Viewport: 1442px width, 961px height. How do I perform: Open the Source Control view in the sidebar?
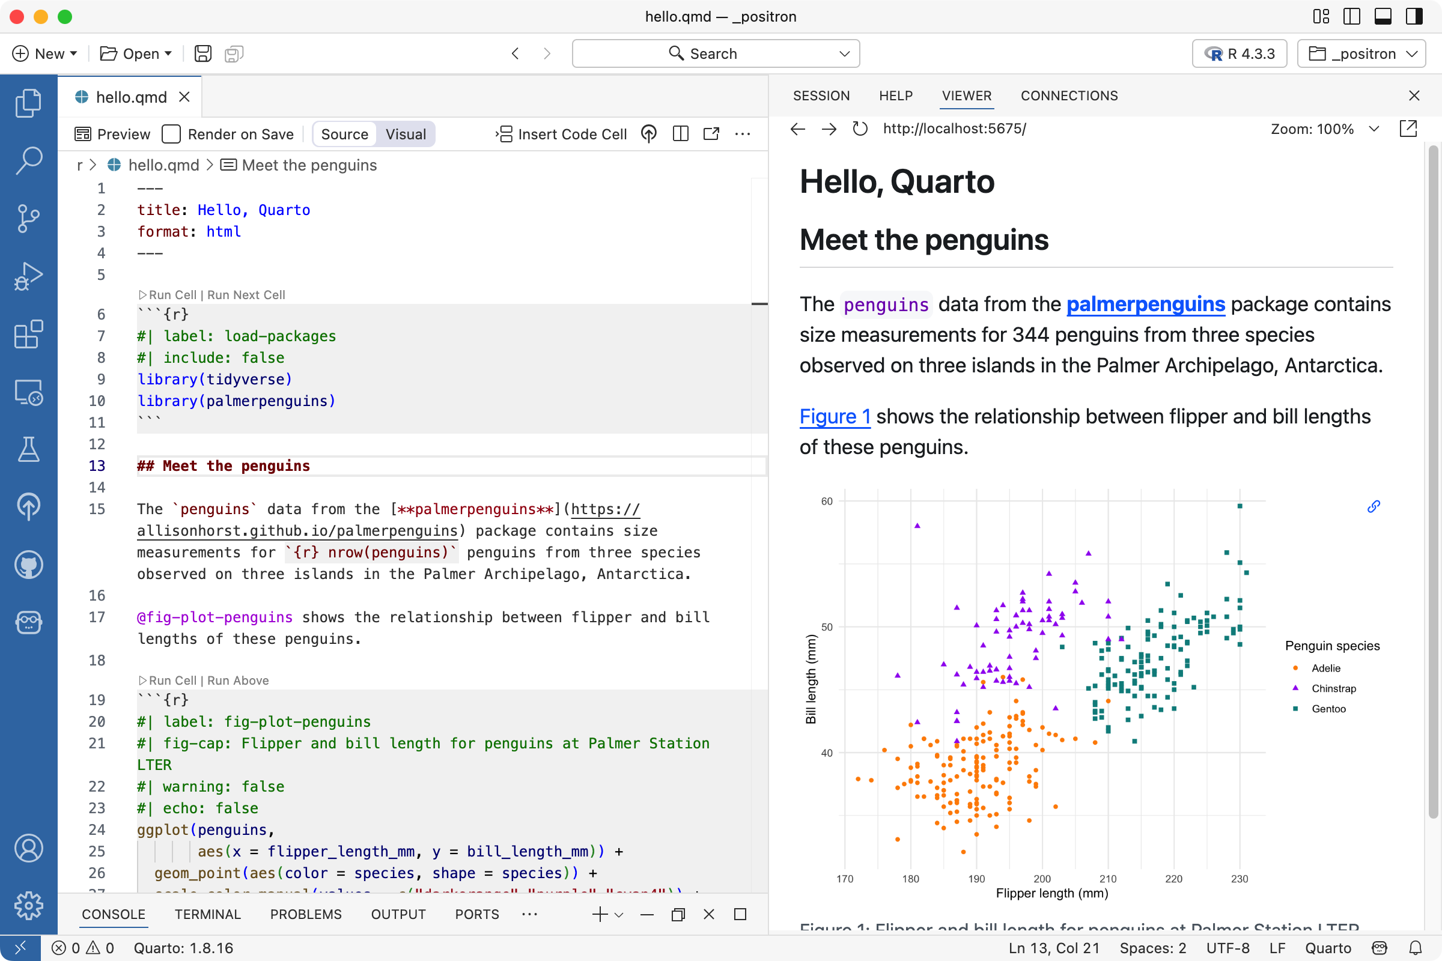[x=28, y=219]
